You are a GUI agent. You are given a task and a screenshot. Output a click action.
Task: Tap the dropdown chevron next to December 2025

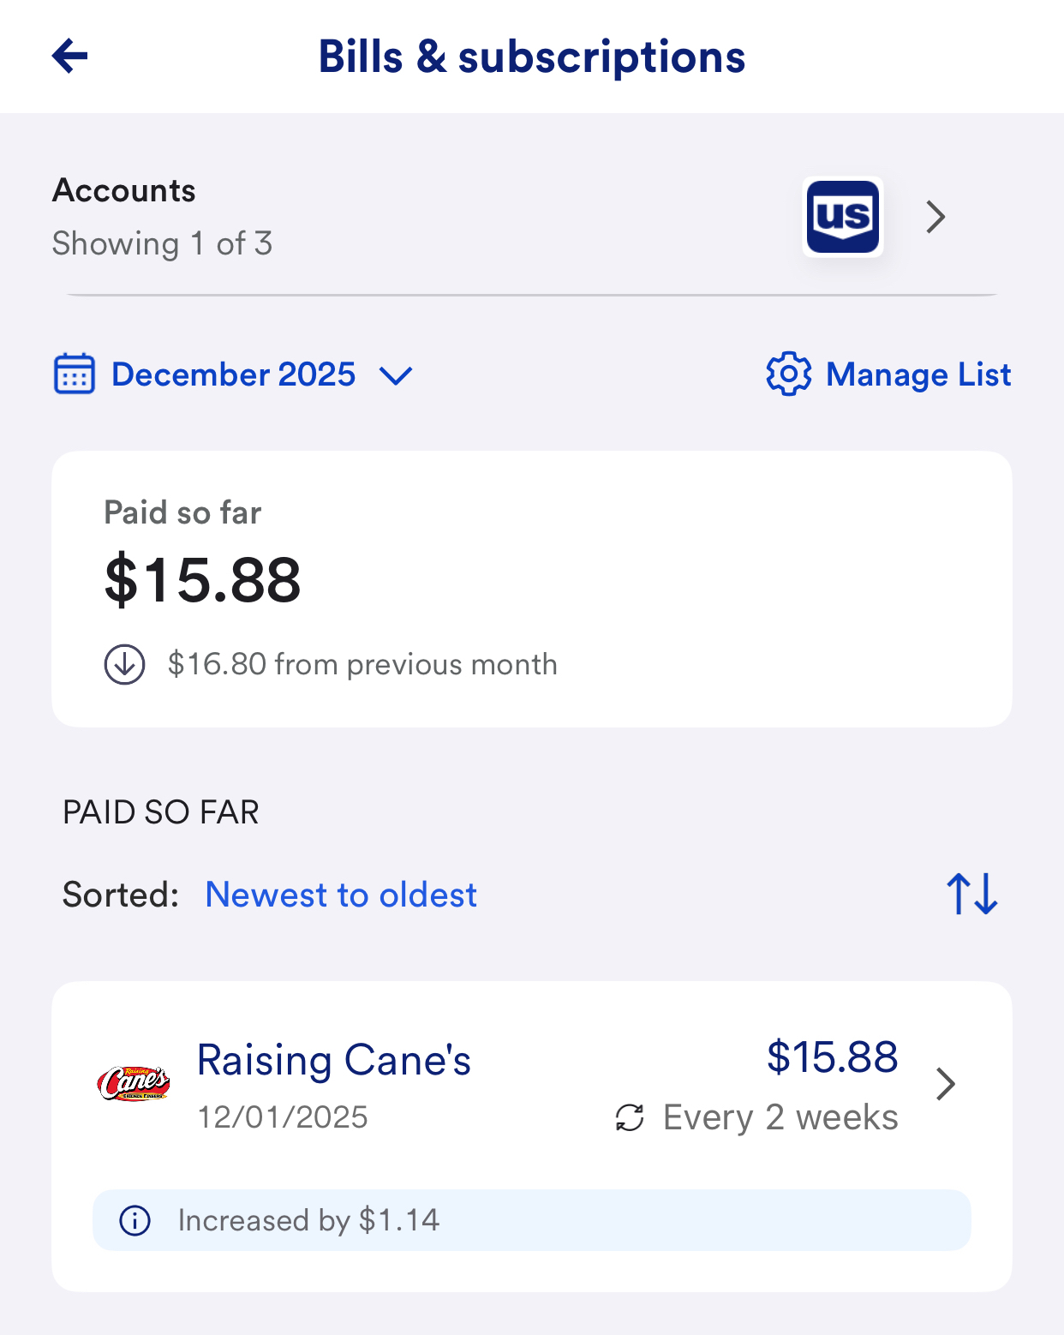tap(396, 375)
